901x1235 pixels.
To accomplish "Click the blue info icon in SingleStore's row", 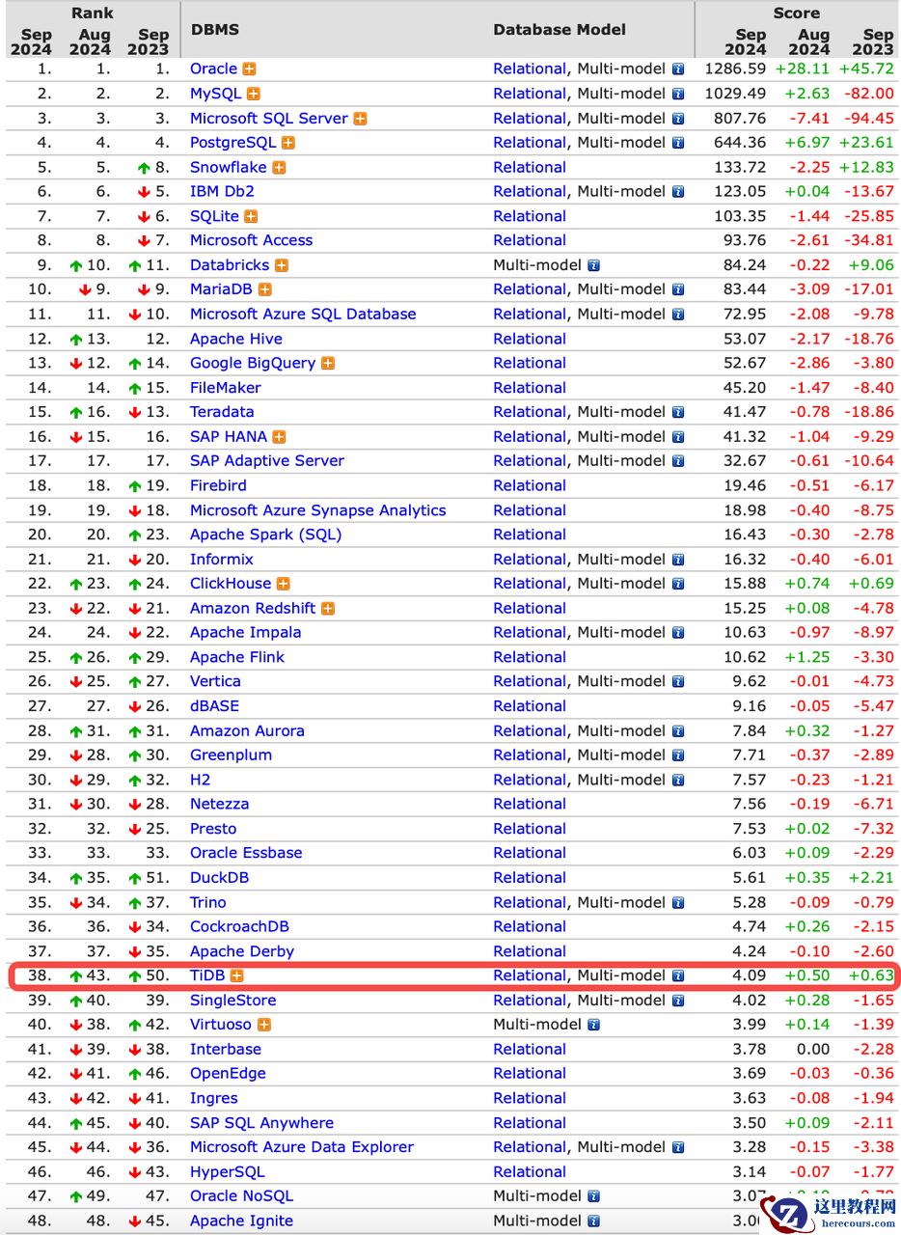I will [x=678, y=1001].
